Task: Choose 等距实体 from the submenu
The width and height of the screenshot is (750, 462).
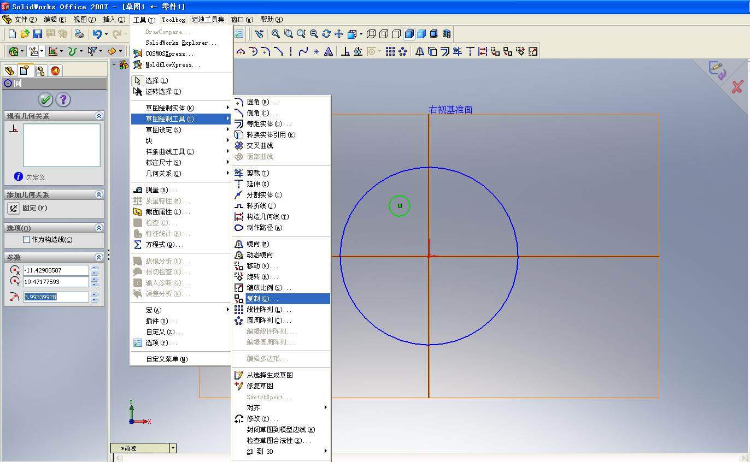Action: [282, 124]
